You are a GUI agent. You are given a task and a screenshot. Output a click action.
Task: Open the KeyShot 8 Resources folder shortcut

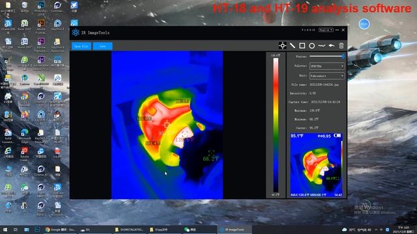[57, 44]
